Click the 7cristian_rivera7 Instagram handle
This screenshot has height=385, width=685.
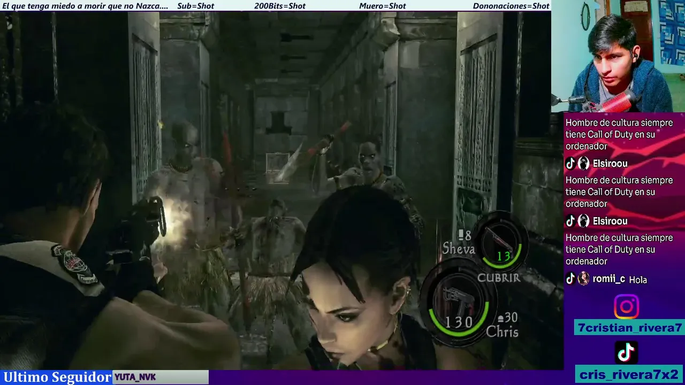tap(630, 328)
